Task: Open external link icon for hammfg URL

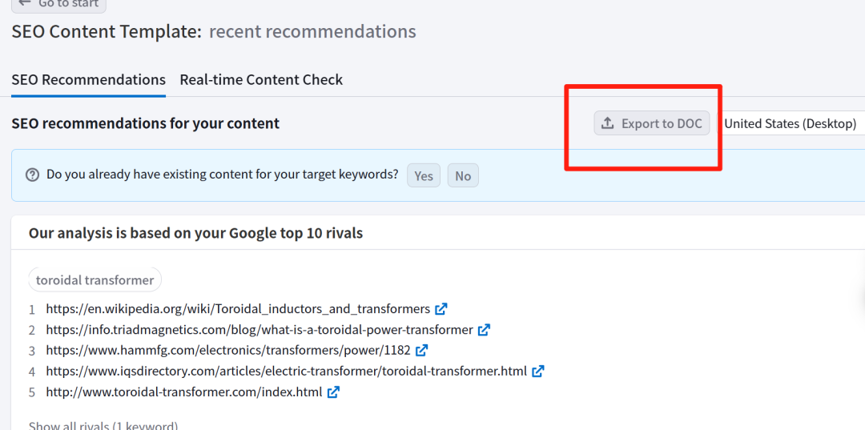Action: pos(421,351)
